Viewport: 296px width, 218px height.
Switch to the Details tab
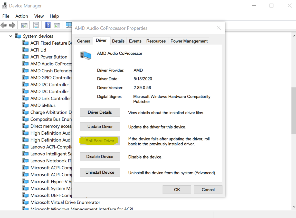click(118, 41)
